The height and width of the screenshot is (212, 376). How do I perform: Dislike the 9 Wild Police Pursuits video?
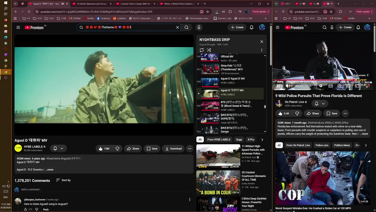pos(297,113)
